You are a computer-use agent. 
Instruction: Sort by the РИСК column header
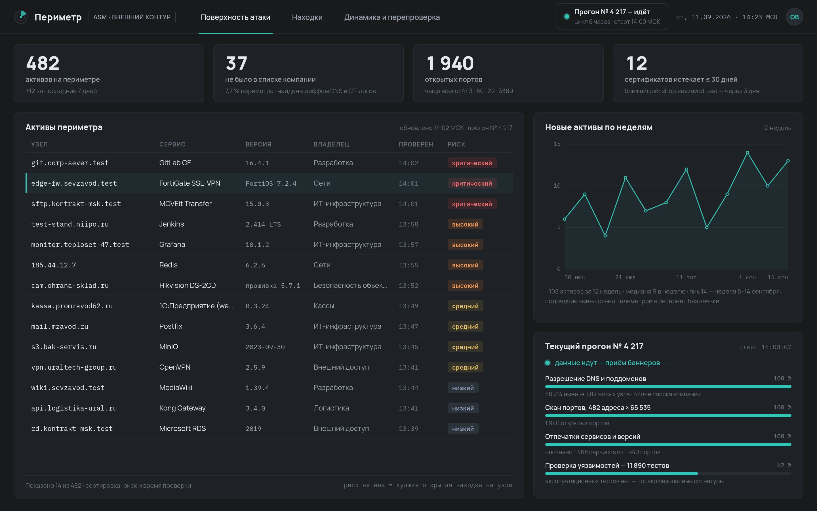click(456, 144)
